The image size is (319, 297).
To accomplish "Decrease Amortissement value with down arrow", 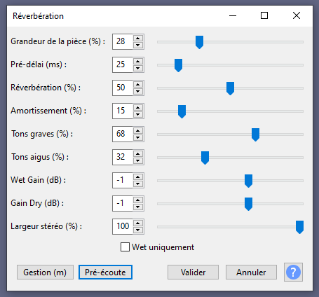I will [138, 114].
